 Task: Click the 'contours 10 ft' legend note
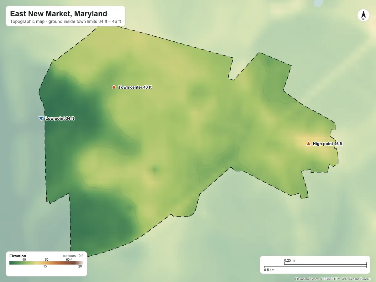pos(73,256)
